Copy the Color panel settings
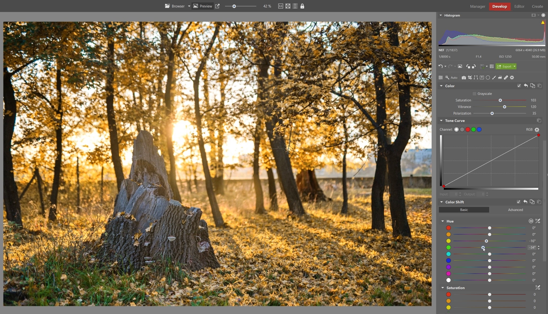548x314 pixels. [x=533, y=86]
